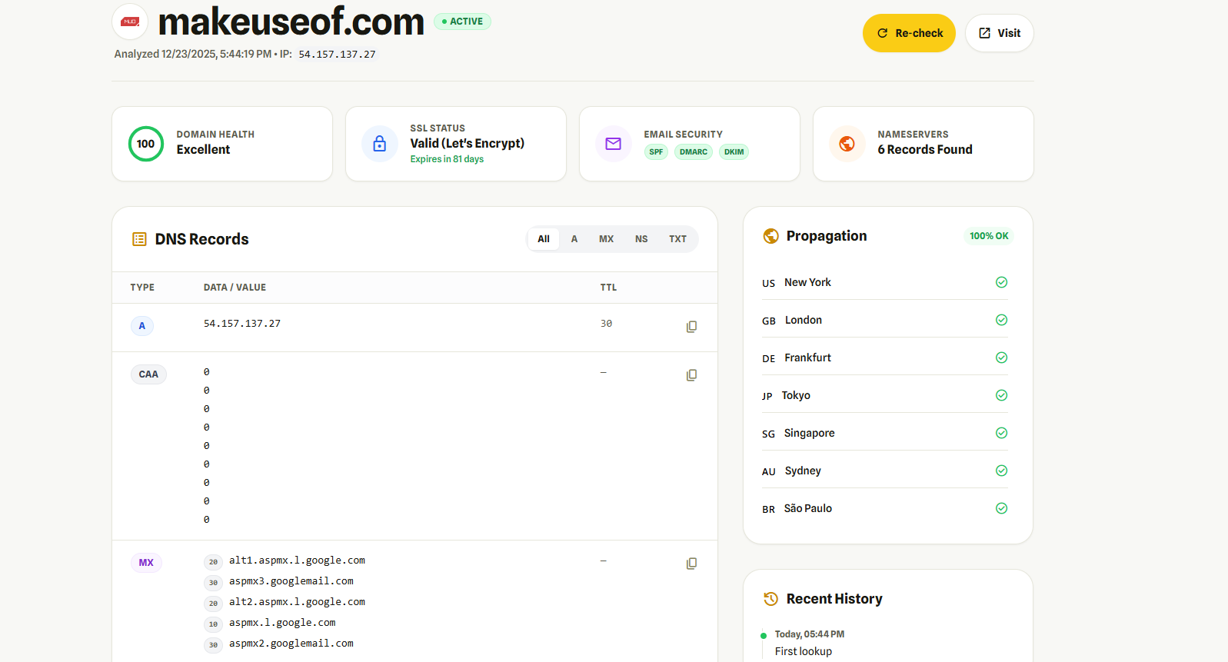Click the CAA record type badge

[148, 374]
